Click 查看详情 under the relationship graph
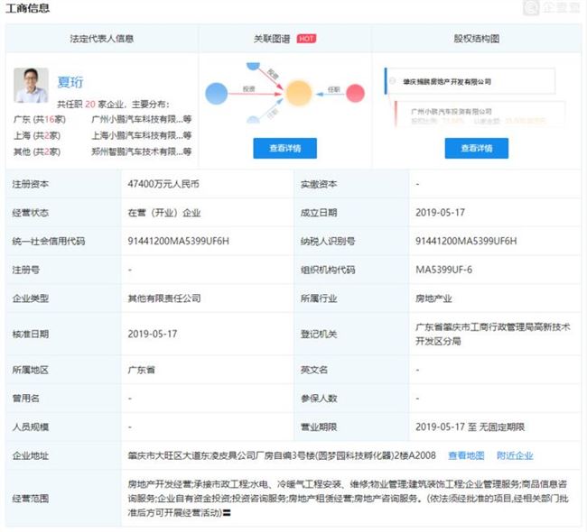The width and height of the screenshot is (587, 532). (284, 148)
